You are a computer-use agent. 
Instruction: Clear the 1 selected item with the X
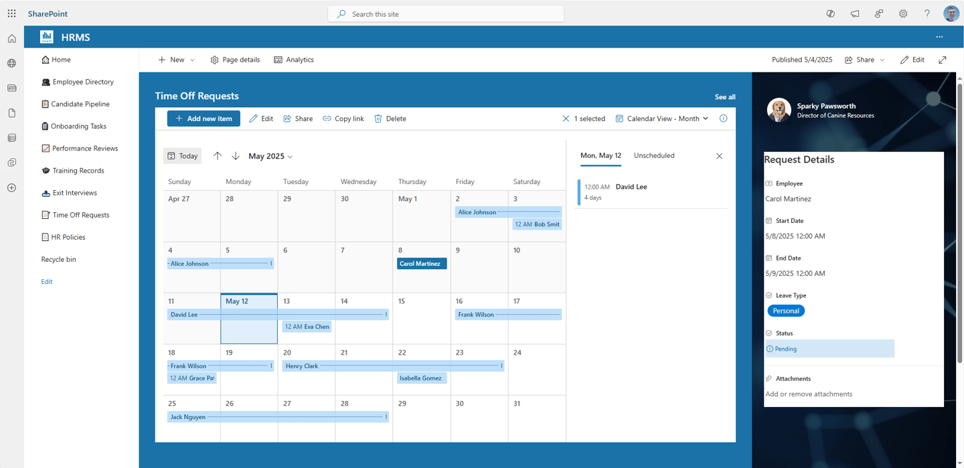pyautogui.click(x=567, y=119)
